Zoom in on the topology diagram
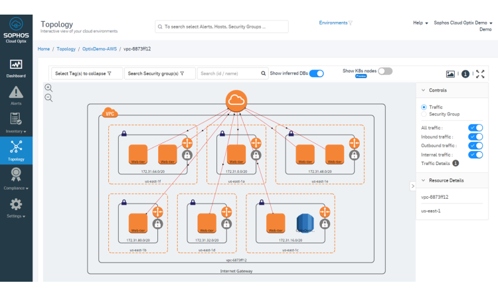 tap(48, 88)
